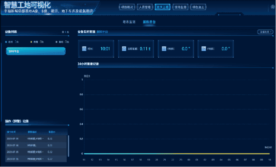Click the 0.11 t current weight value
Image resolution: width=276 pixels, height=167 pixels.
point(145,49)
